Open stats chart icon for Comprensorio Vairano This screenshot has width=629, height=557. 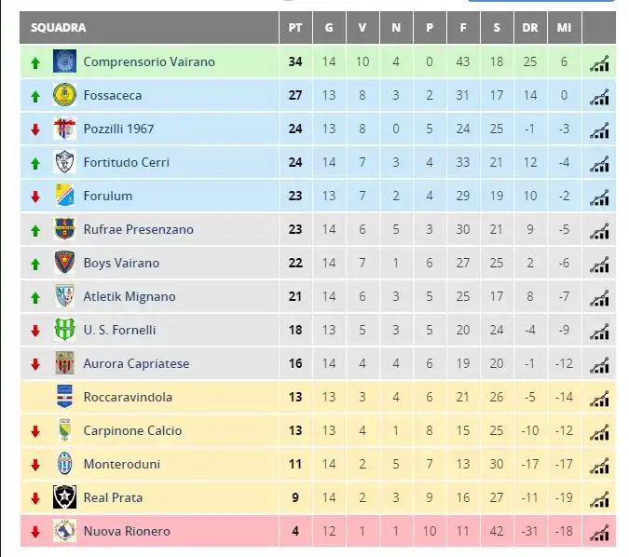pyautogui.click(x=599, y=63)
